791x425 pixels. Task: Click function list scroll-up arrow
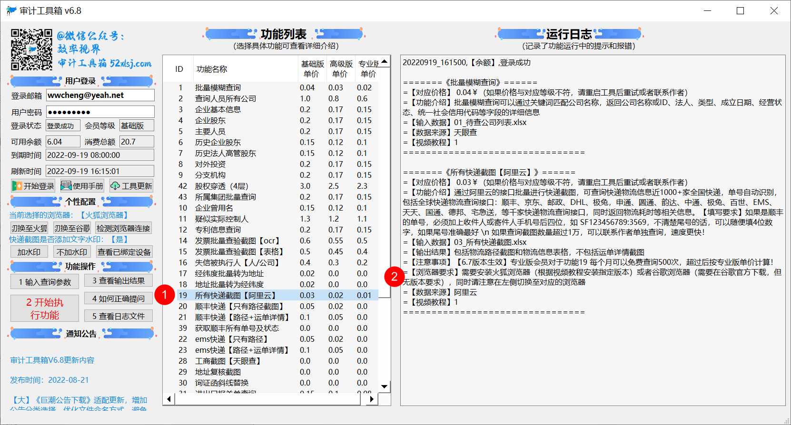click(385, 62)
